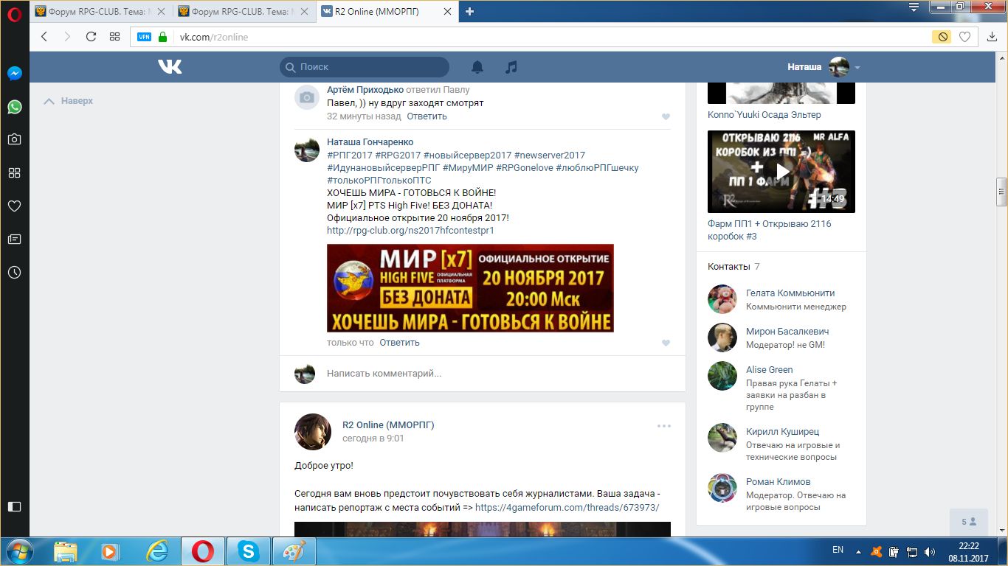Toggle the VPN badge in address bar

coord(145,37)
